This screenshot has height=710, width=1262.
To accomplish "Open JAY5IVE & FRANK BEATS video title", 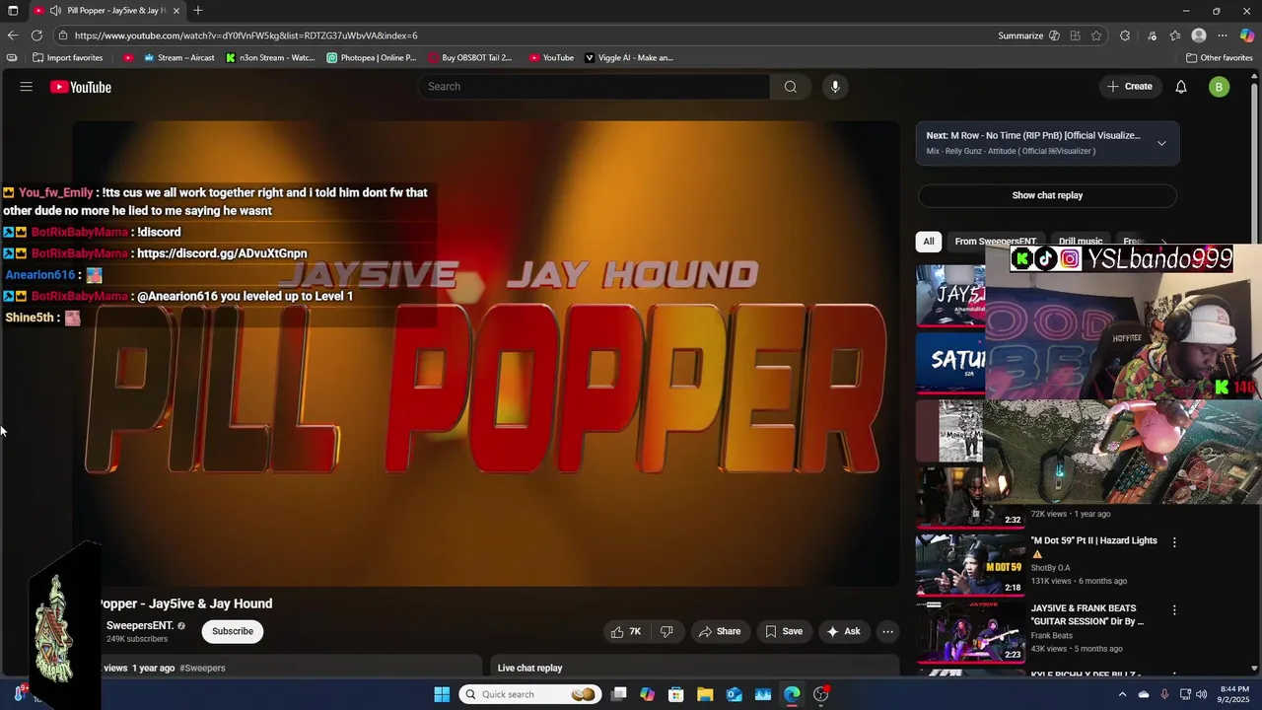I will tap(1087, 615).
